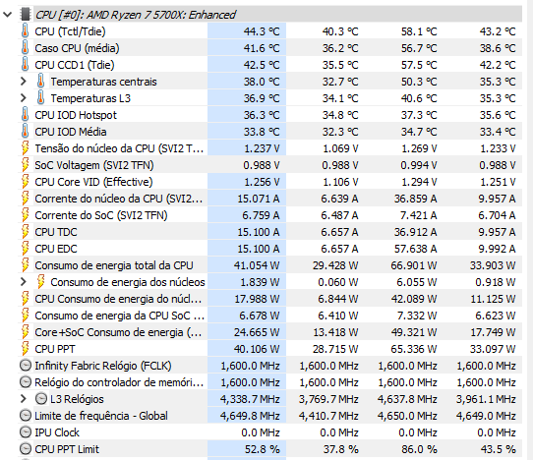
Task: Expand the L3 Relógios clock group
Action: (x=24, y=399)
